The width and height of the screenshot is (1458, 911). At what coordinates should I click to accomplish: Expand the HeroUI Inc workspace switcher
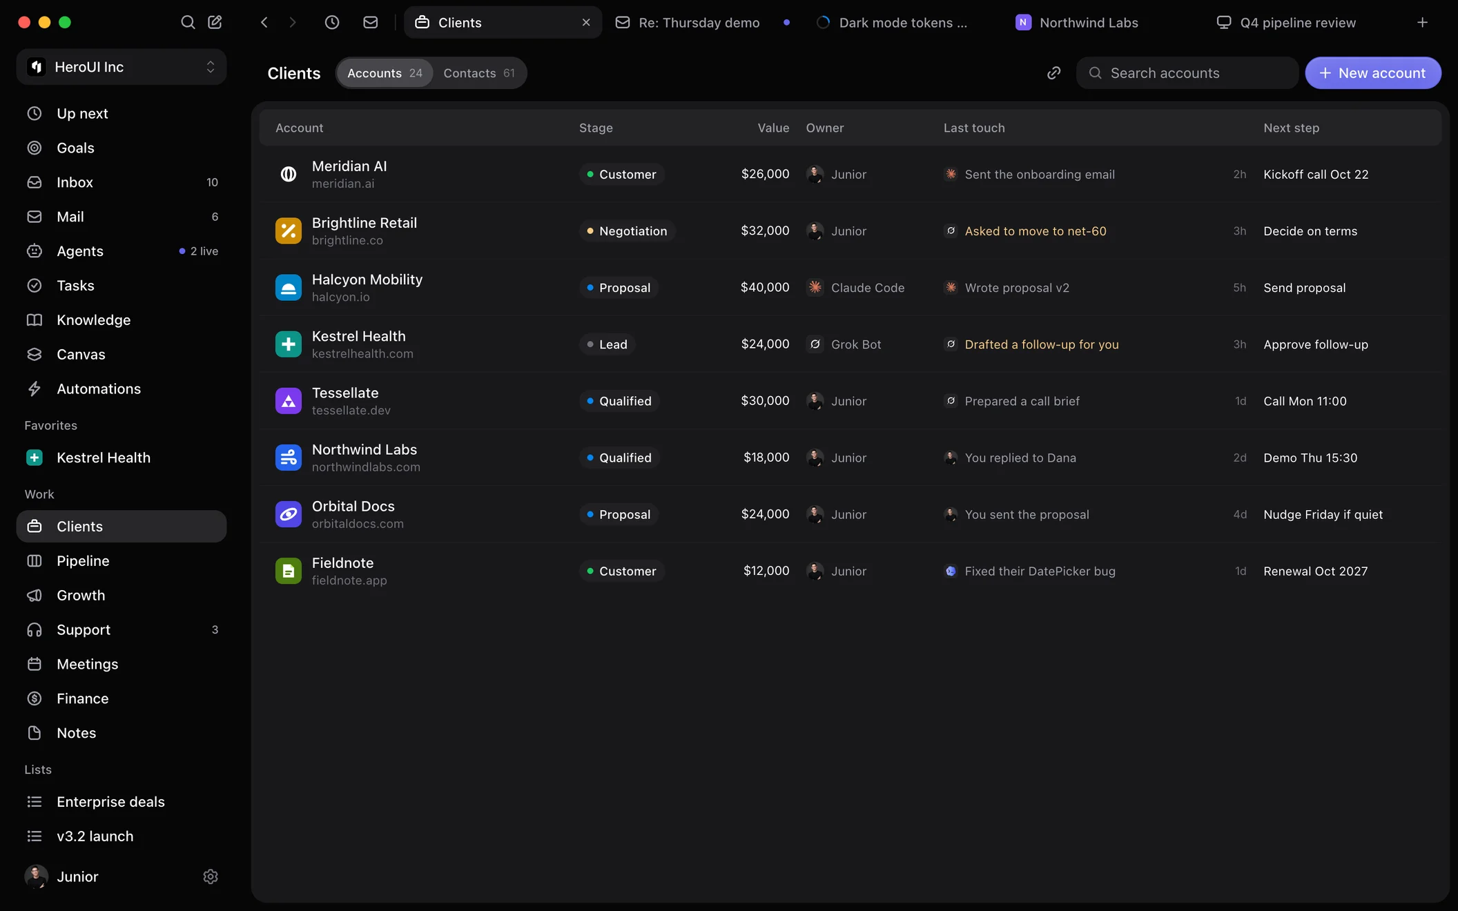121,67
